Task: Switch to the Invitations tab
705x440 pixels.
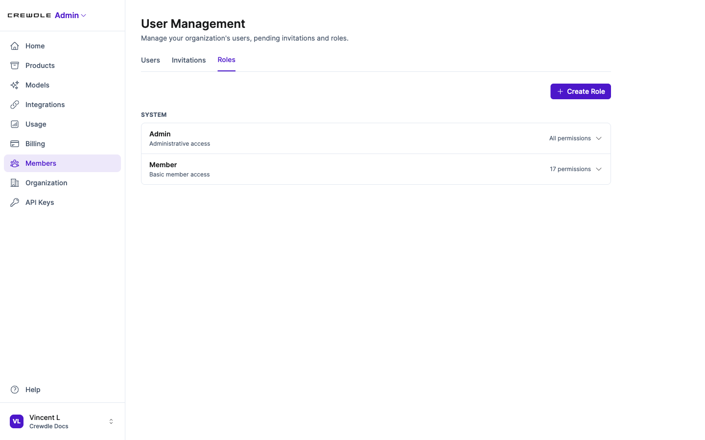Action: click(x=188, y=60)
